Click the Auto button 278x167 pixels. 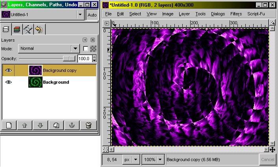(92, 15)
